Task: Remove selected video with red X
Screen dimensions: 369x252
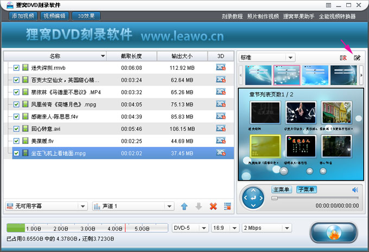Action: coord(213,206)
